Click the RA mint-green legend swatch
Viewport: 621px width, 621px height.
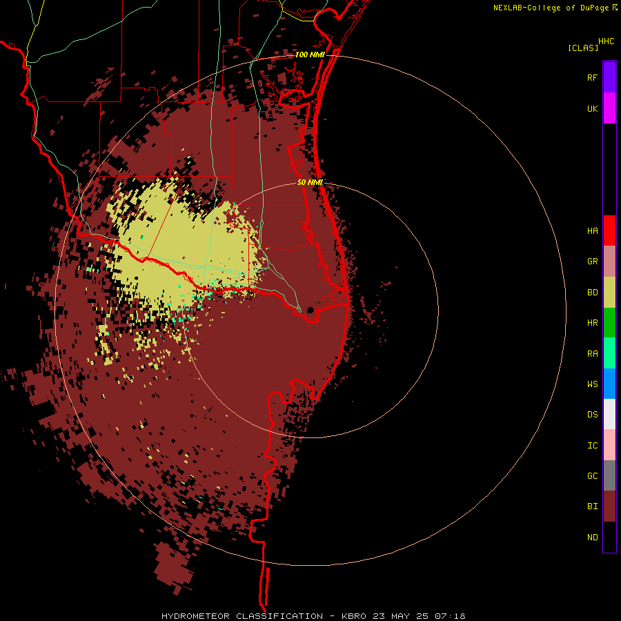pyautogui.click(x=609, y=353)
